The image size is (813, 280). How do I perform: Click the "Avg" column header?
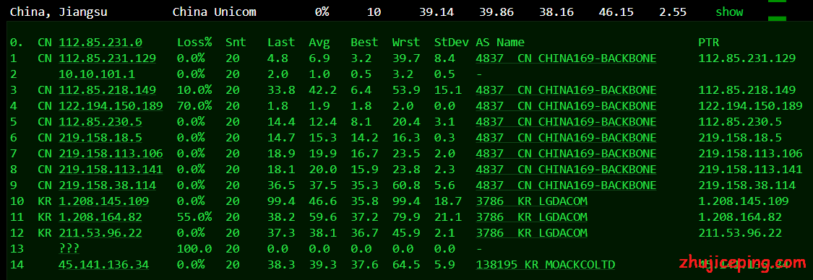[x=319, y=43]
